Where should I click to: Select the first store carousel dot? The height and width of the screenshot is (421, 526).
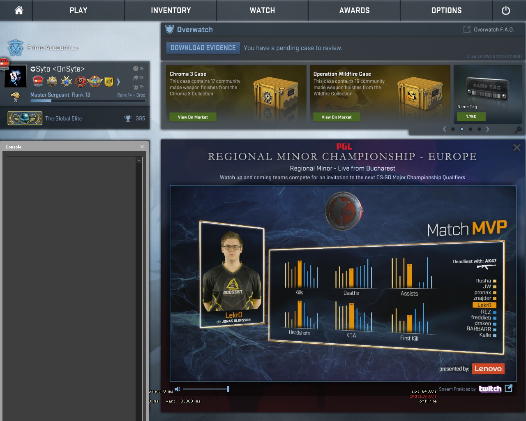(453, 129)
